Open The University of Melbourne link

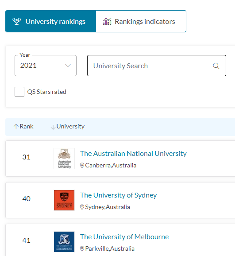pos(124,237)
